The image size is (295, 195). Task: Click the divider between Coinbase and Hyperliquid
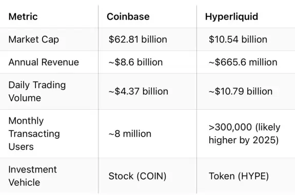coord(197,99)
